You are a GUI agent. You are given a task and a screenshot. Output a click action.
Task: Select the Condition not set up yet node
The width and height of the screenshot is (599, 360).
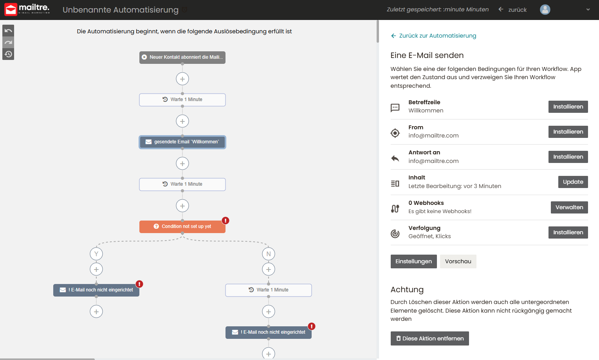[182, 226]
